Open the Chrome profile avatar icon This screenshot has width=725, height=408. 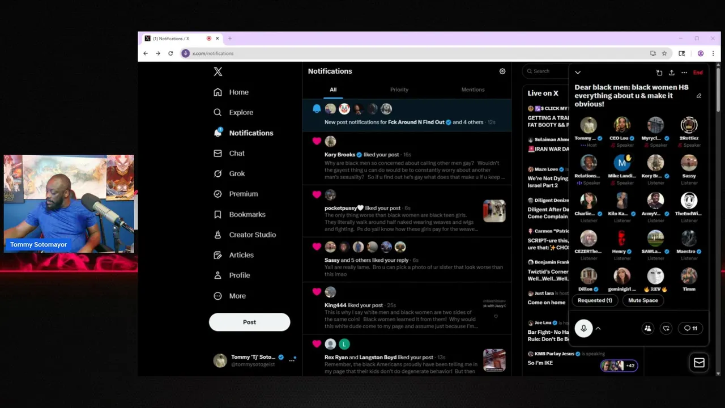[701, 53]
